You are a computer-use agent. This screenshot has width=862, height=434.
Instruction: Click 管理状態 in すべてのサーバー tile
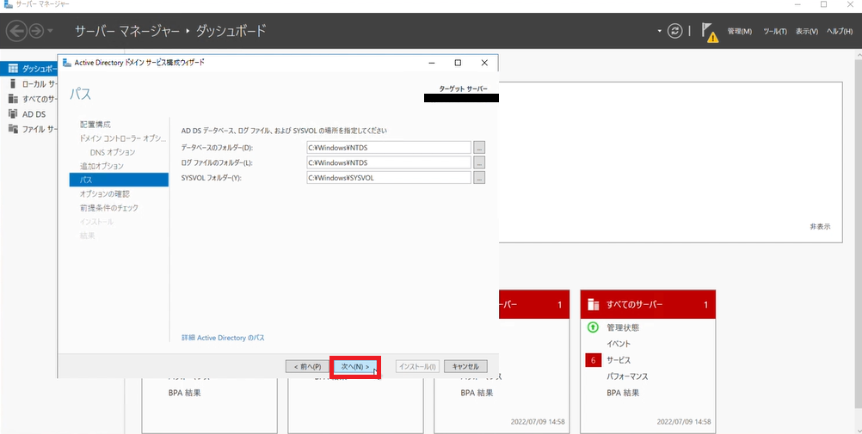coord(623,327)
